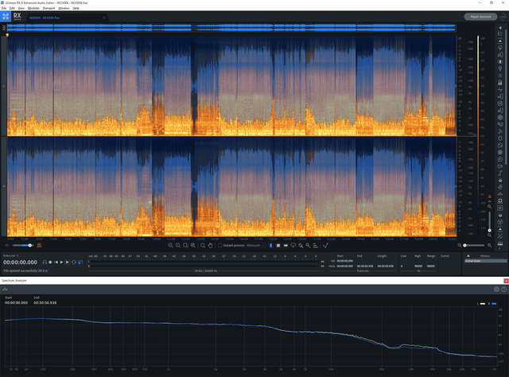Viewport: 509px width, 377px height.
Task: Toggle loop playback
Action: (x=74, y=262)
